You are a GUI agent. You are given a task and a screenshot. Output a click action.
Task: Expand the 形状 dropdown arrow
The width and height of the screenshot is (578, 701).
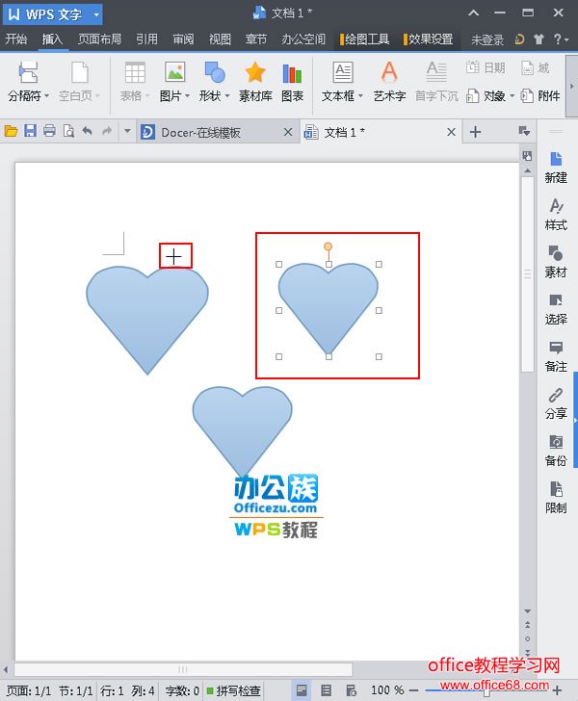(227, 95)
